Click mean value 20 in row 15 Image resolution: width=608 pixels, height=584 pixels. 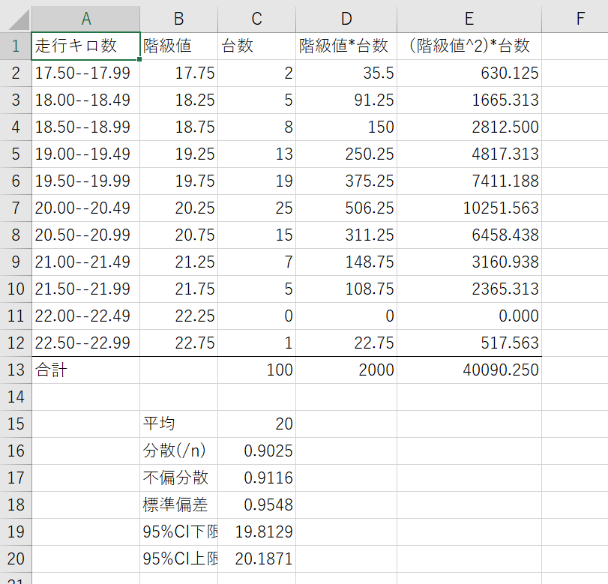256,424
